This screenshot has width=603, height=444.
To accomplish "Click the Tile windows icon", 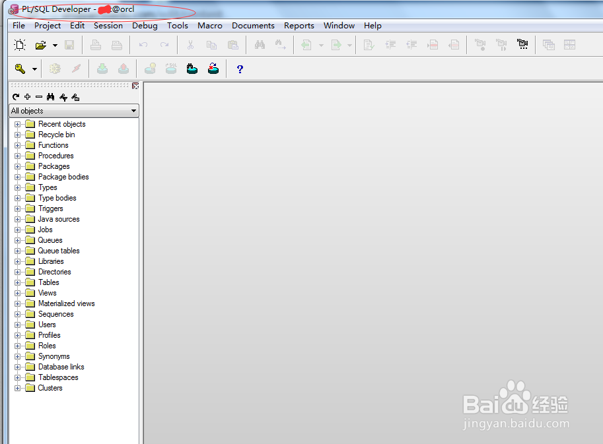I will [x=569, y=45].
